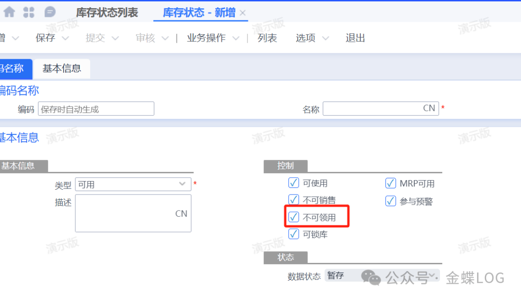521x299 pixels.
Task: Click the 名称 input field
Action: pos(371,108)
